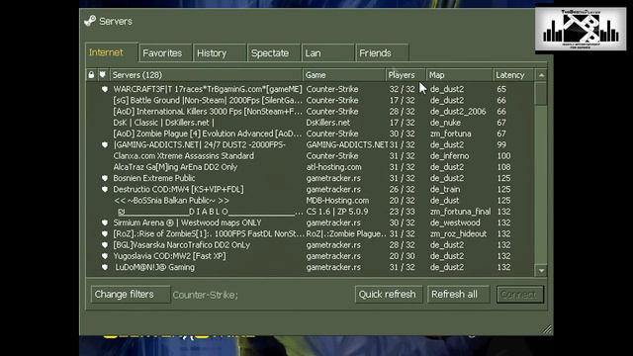
Task: Select Yugoslavia COD:MW2 [Fast XP] server
Action: tap(310, 256)
